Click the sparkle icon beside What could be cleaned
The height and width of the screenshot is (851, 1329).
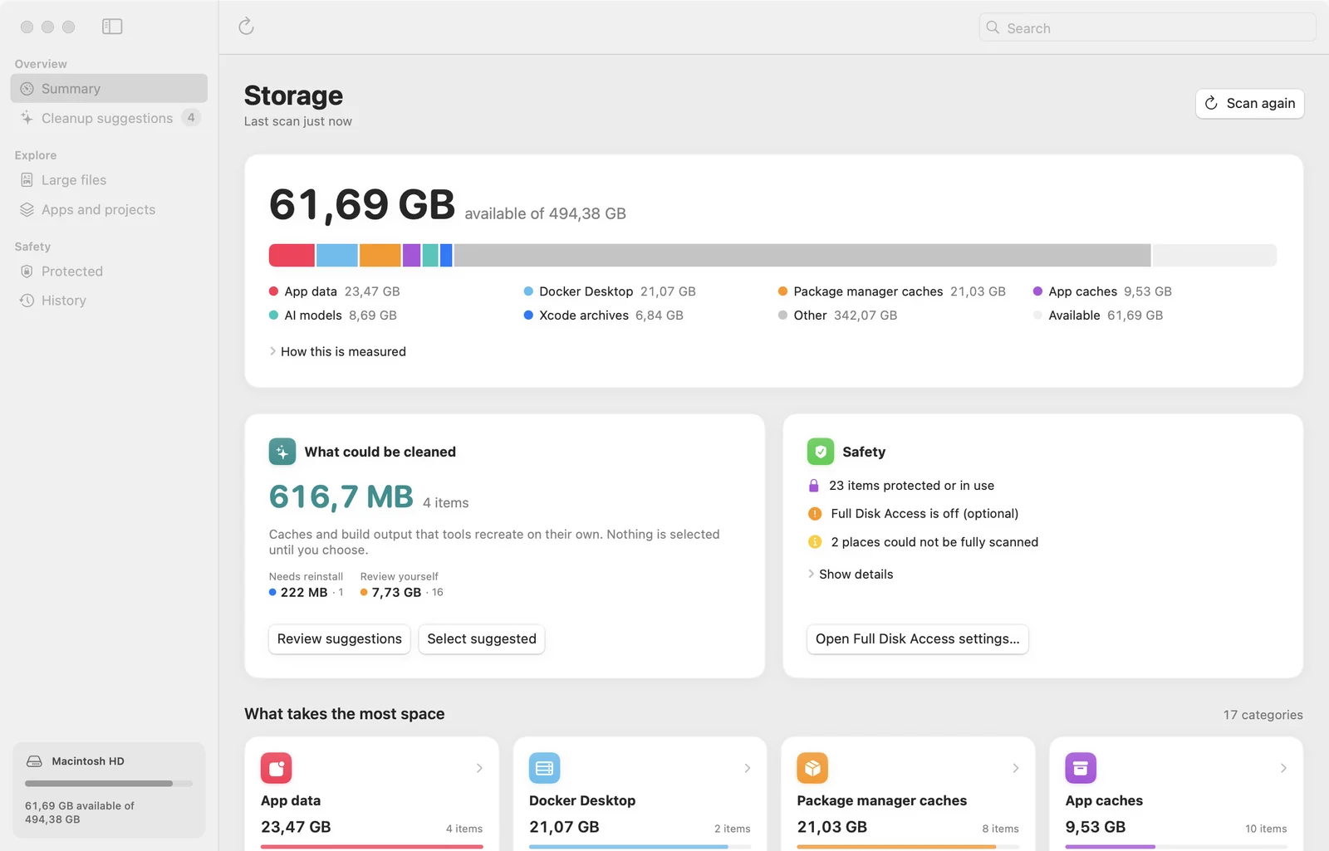tap(282, 452)
